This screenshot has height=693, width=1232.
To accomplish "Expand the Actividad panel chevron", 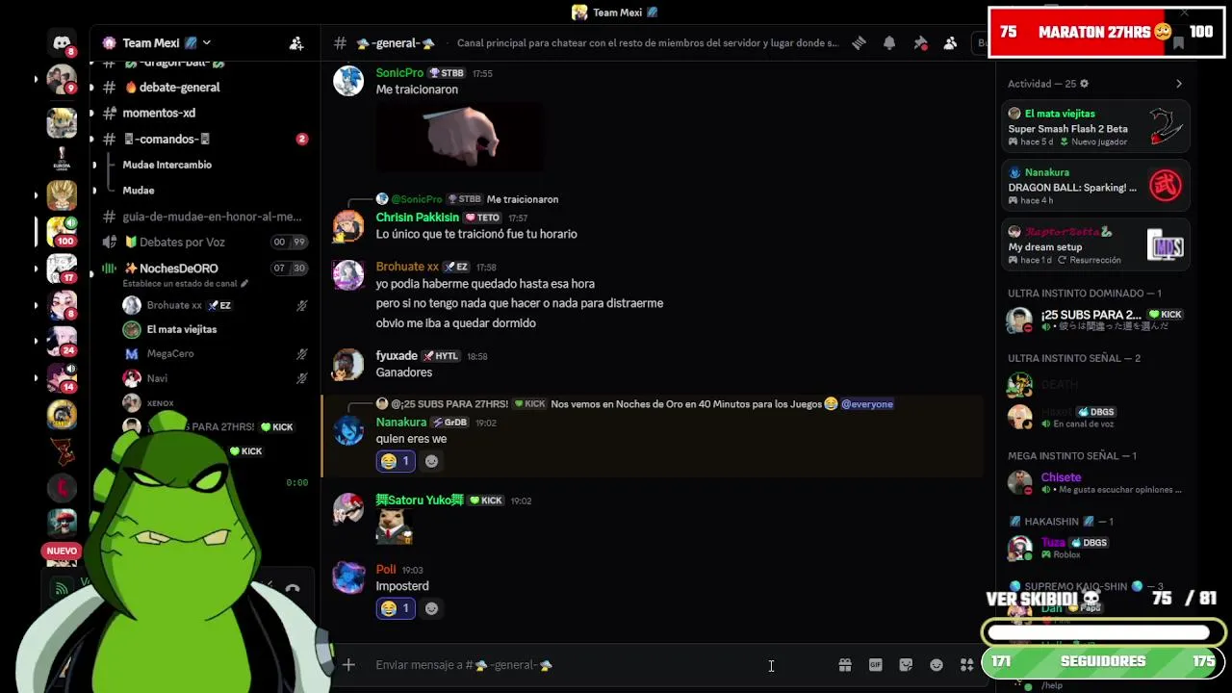I will 1179,84.
